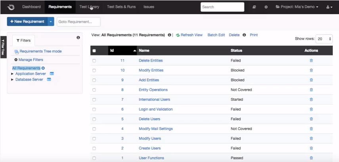Click the filter icon next to Application Server
Image resolution: width=339 pixels, height=162 pixels.
tap(52, 73)
